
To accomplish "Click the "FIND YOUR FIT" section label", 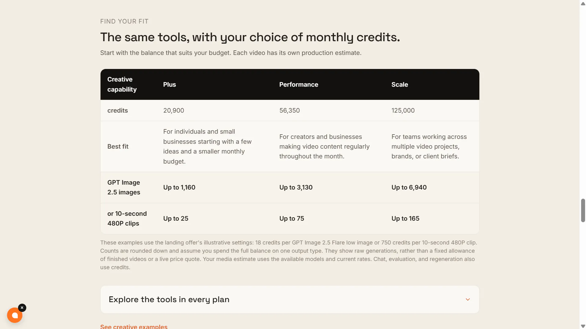I will [124, 21].
